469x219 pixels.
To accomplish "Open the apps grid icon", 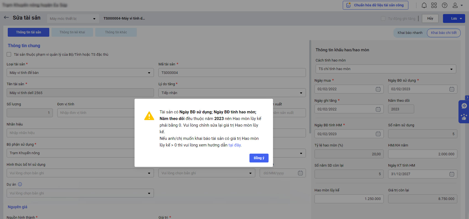I will (434, 5).
